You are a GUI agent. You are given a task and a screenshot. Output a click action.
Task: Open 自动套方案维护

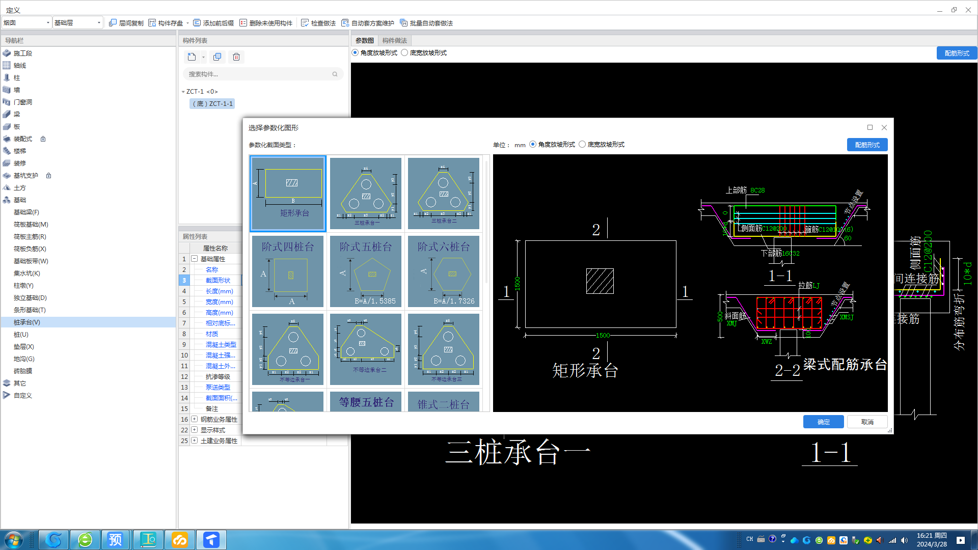point(368,23)
